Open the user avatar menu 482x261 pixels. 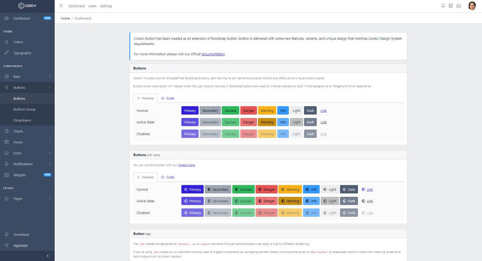472,6
